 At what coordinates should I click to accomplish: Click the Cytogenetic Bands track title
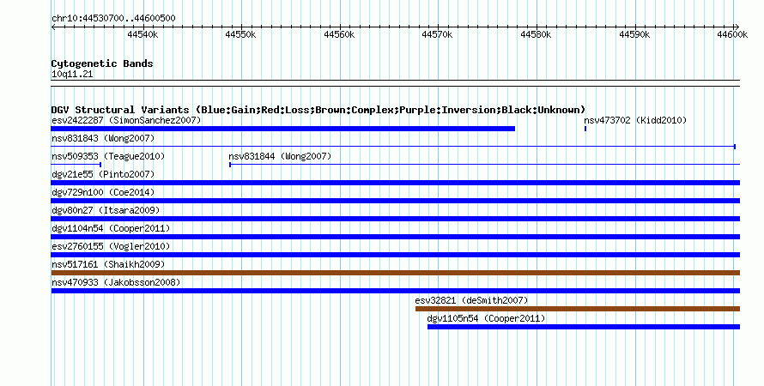pos(102,63)
